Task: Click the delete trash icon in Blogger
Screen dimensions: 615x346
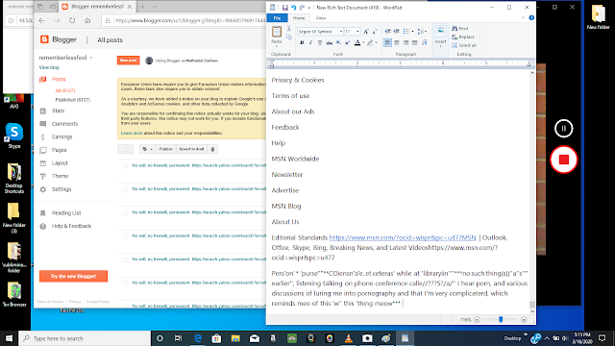Action: click(212, 149)
